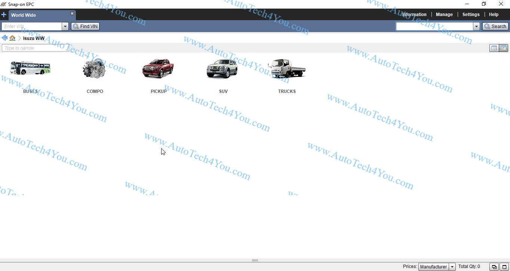The width and height of the screenshot is (510, 271).
Task: Click the Type to narrow filter field
Action: pos(36,48)
